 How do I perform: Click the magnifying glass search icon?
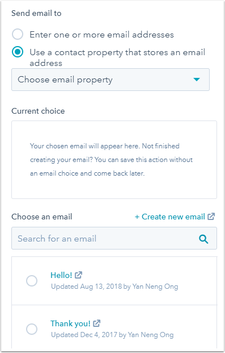click(203, 239)
